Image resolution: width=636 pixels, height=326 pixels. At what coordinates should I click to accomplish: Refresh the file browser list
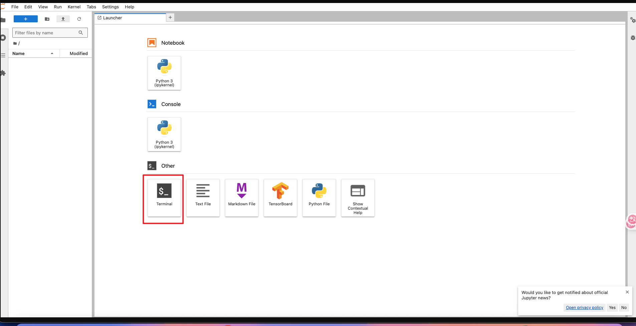point(79,19)
